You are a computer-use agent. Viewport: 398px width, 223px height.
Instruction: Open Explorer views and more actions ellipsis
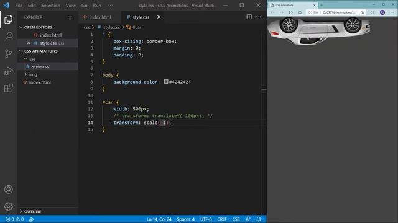click(x=70, y=17)
